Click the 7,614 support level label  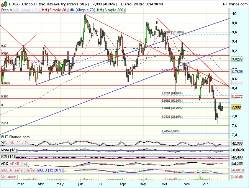pos(5,123)
